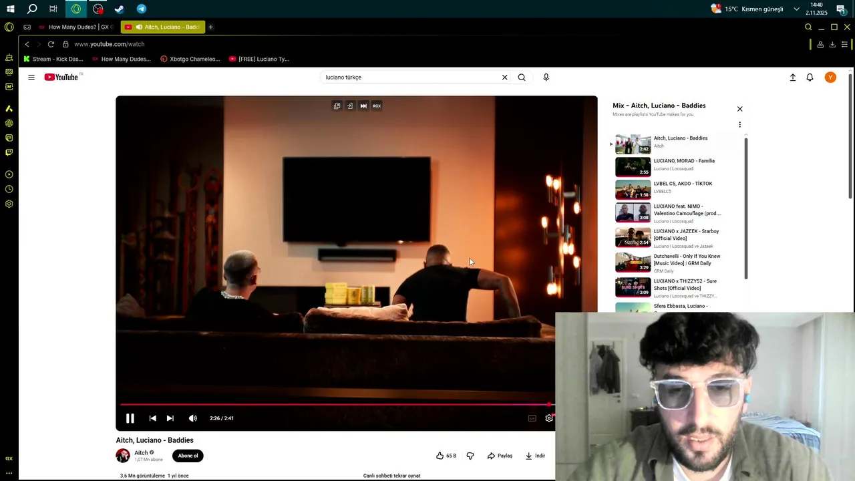Submit search with magnifier button
Image resolution: width=855 pixels, height=481 pixels.
coord(522,77)
